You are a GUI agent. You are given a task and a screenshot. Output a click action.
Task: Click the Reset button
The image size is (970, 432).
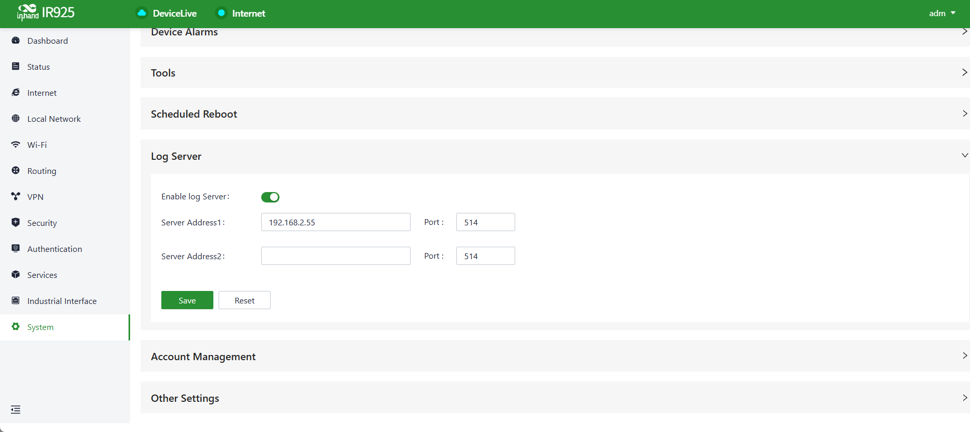(x=245, y=300)
